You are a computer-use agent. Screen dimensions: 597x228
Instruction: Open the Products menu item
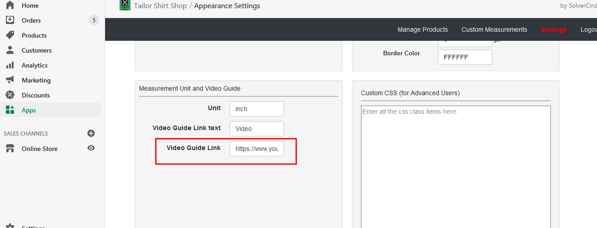(34, 36)
